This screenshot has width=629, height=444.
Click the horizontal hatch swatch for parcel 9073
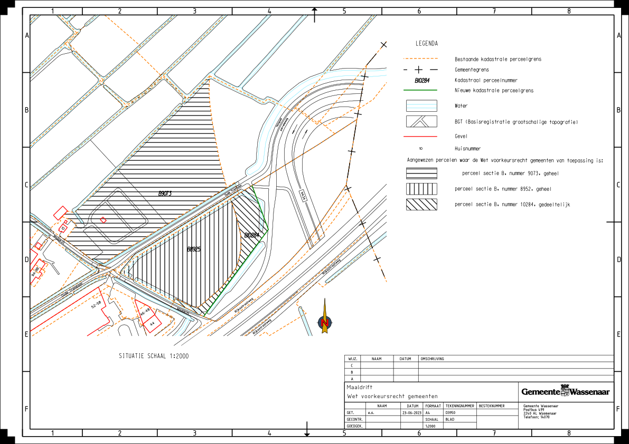click(421, 173)
